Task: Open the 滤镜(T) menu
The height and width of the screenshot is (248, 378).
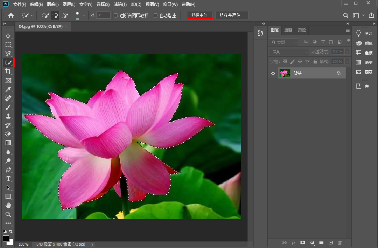Action: pyautogui.click(x=120, y=5)
